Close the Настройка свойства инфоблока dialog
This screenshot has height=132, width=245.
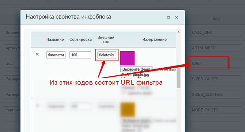[x=177, y=17]
